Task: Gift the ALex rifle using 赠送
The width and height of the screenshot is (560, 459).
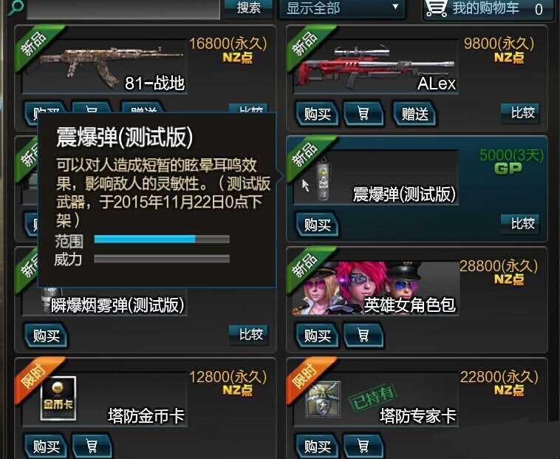Action: coord(414,114)
